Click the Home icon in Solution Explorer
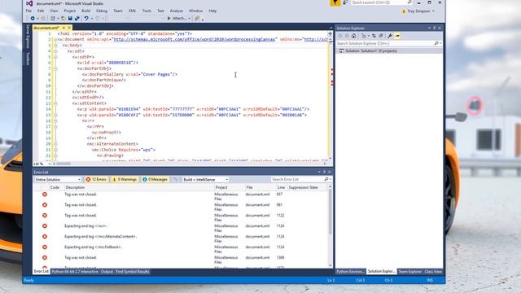The height and width of the screenshot is (293, 521). (x=354, y=36)
